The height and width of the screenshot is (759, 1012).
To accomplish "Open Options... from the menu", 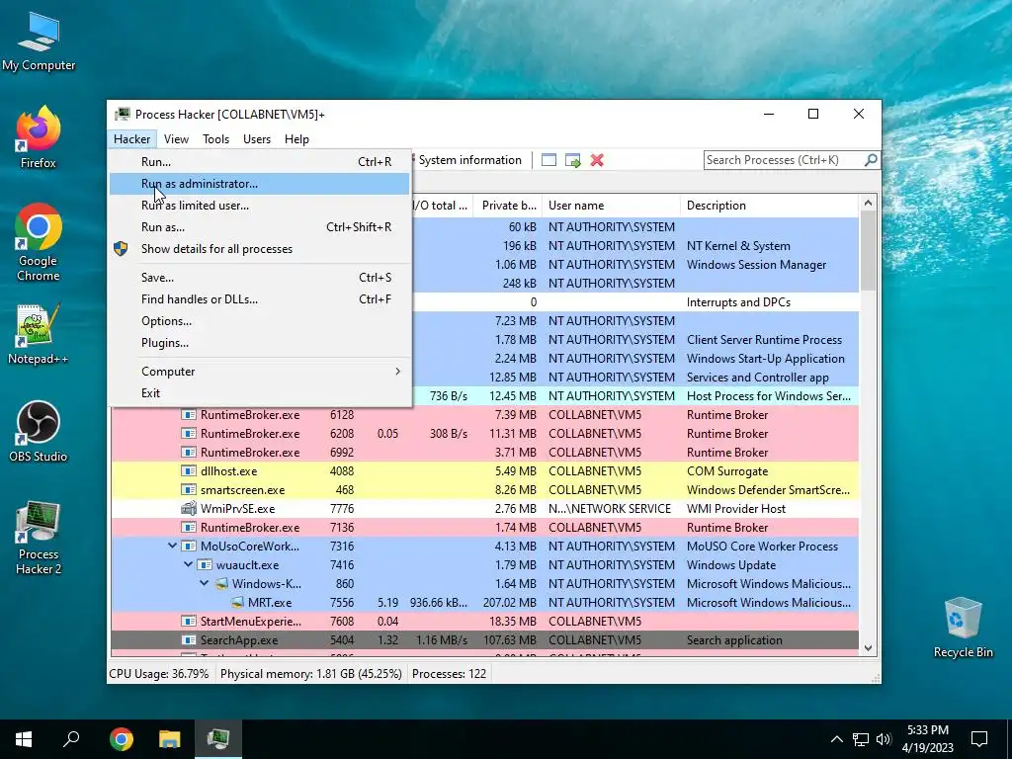I will [260, 321].
